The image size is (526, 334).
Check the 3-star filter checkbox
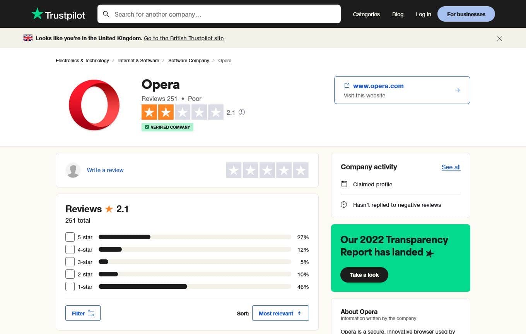point(70,262)
